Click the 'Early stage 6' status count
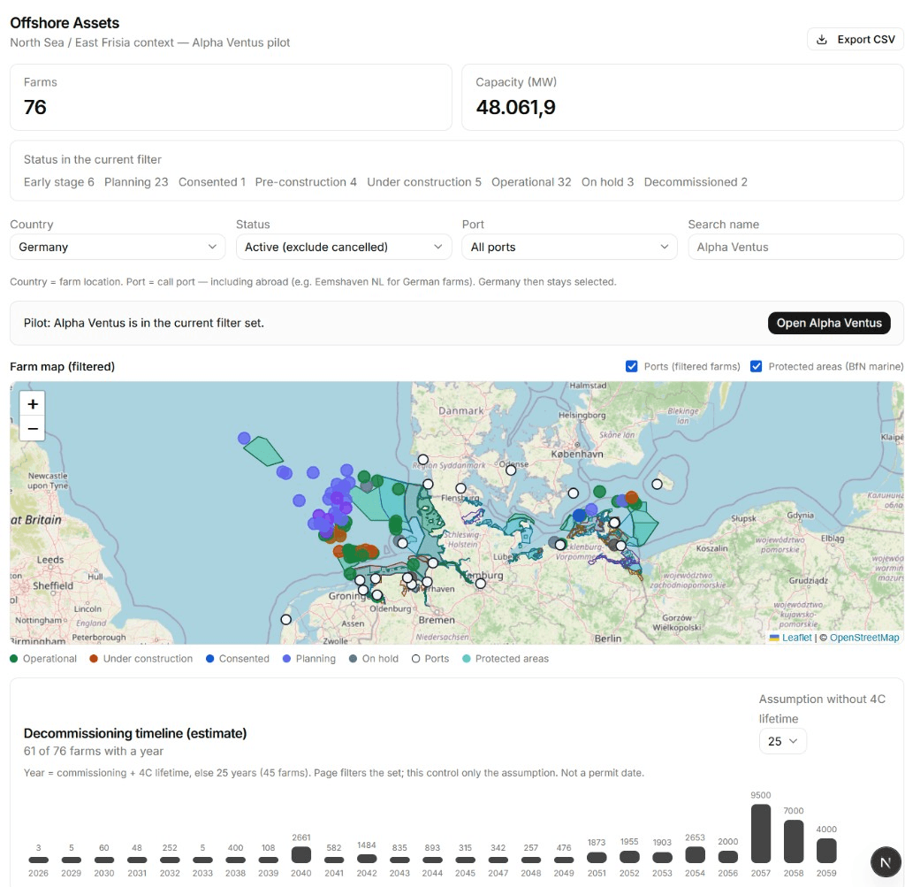905x887 pixels. pyautogui.click(x=59, y=182)
